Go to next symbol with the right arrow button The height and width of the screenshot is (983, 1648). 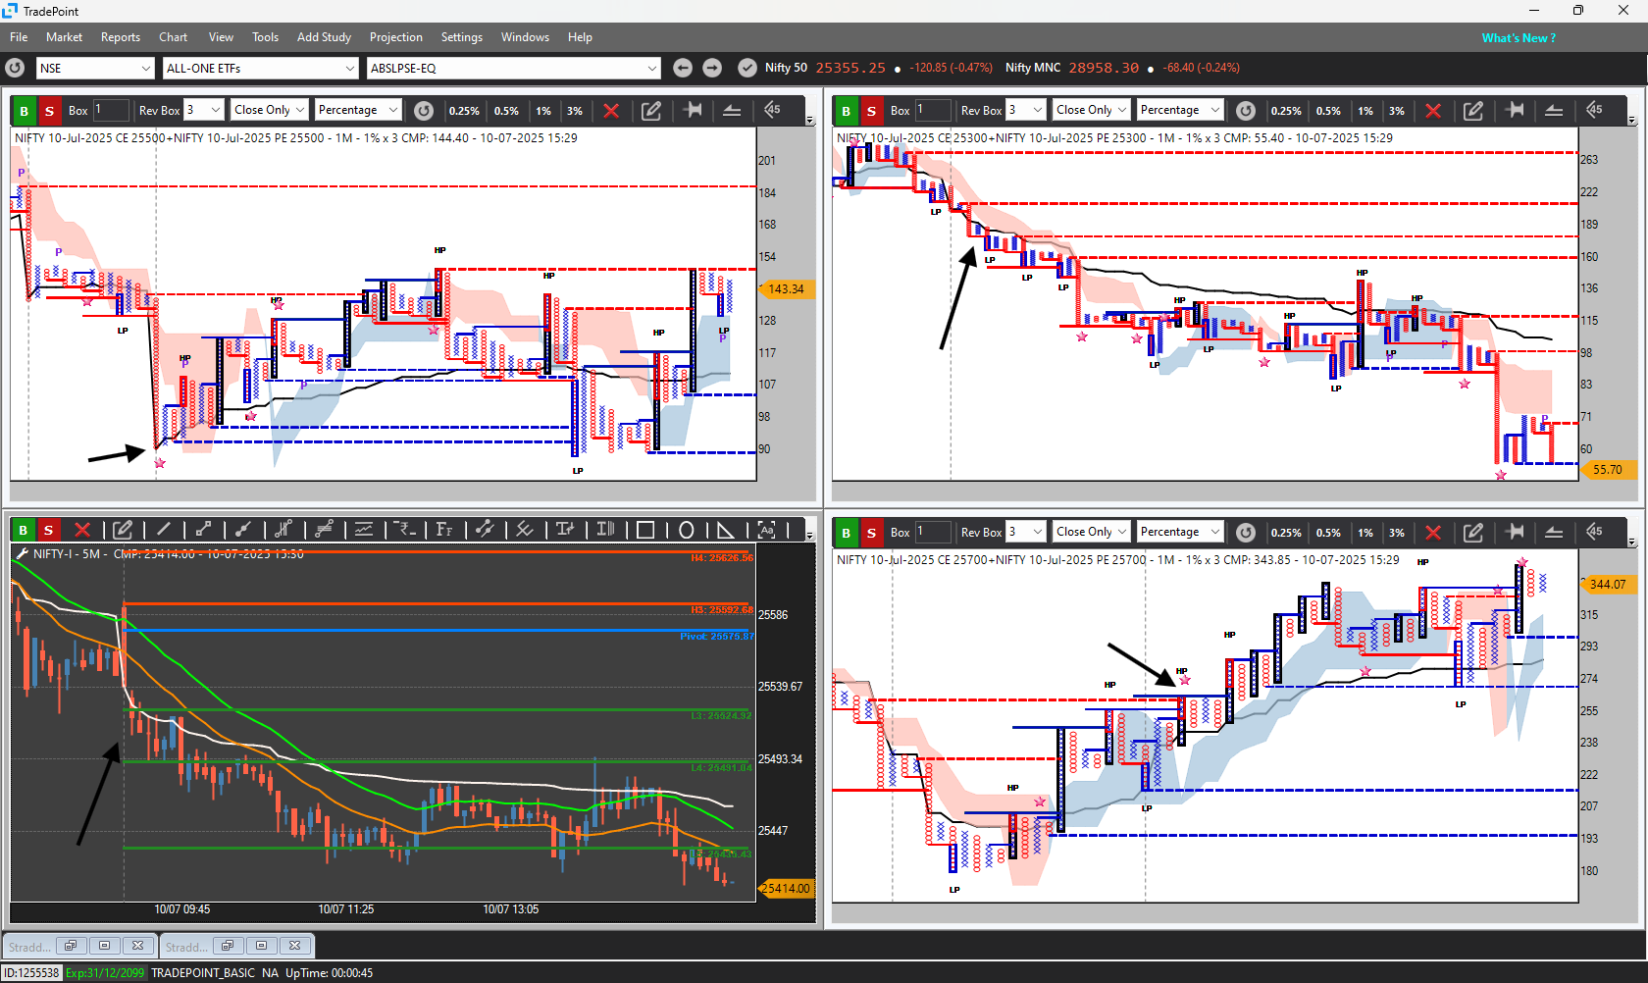[712, 68]
